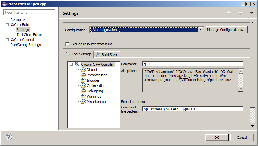
Task: Expand the C/C++ General node
Action: [7, 40]
